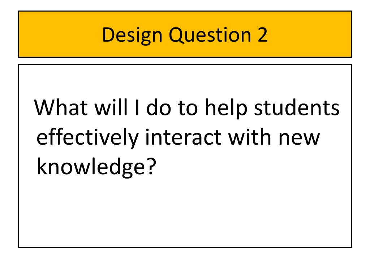Click the word 'What' in the body text
This screenshot has width=370, height=277.
click(x=61, y=107)
